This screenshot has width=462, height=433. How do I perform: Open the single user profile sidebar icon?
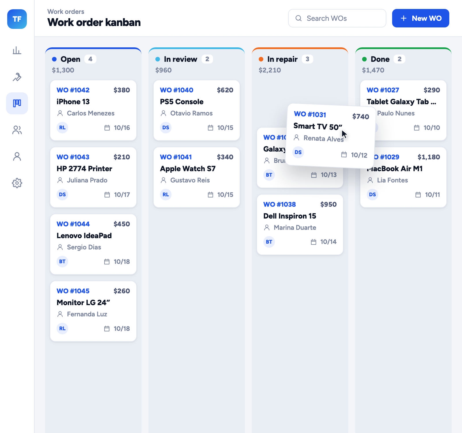click(x=17, y=156)
